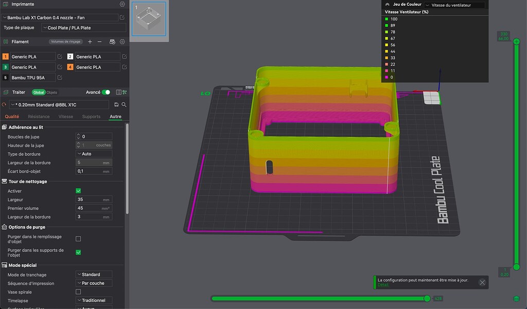Open the Type de plaque dropdown
This screenshot has height=309, width=527.
tap(84, 28)
